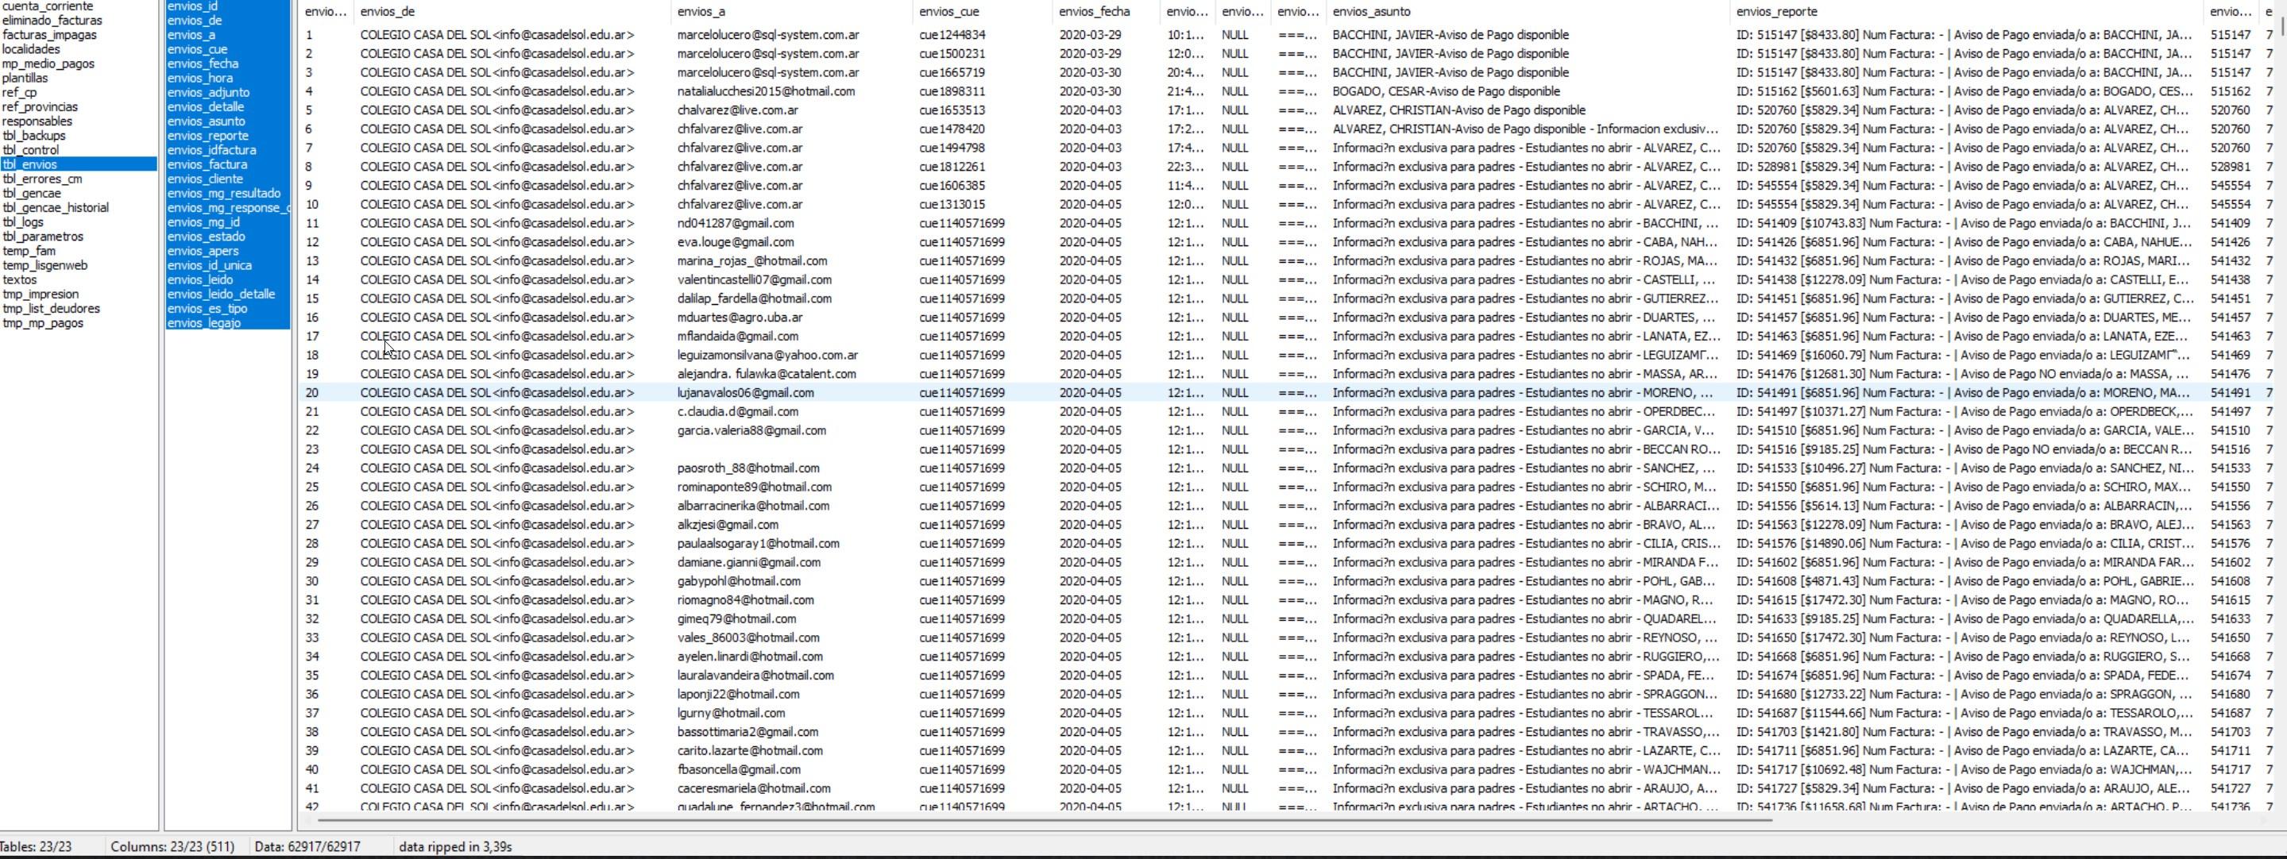Select row 20 with lujanavalos06@gmail.com

click(745, 392)
